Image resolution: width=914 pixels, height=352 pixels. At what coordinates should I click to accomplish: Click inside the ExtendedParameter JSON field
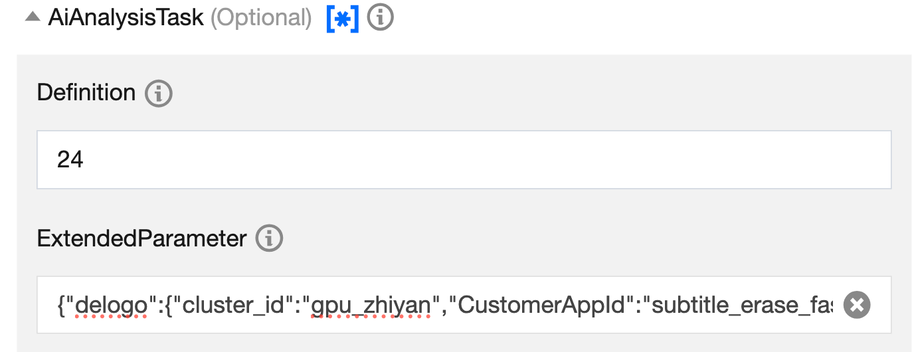(x=438, y=305)
